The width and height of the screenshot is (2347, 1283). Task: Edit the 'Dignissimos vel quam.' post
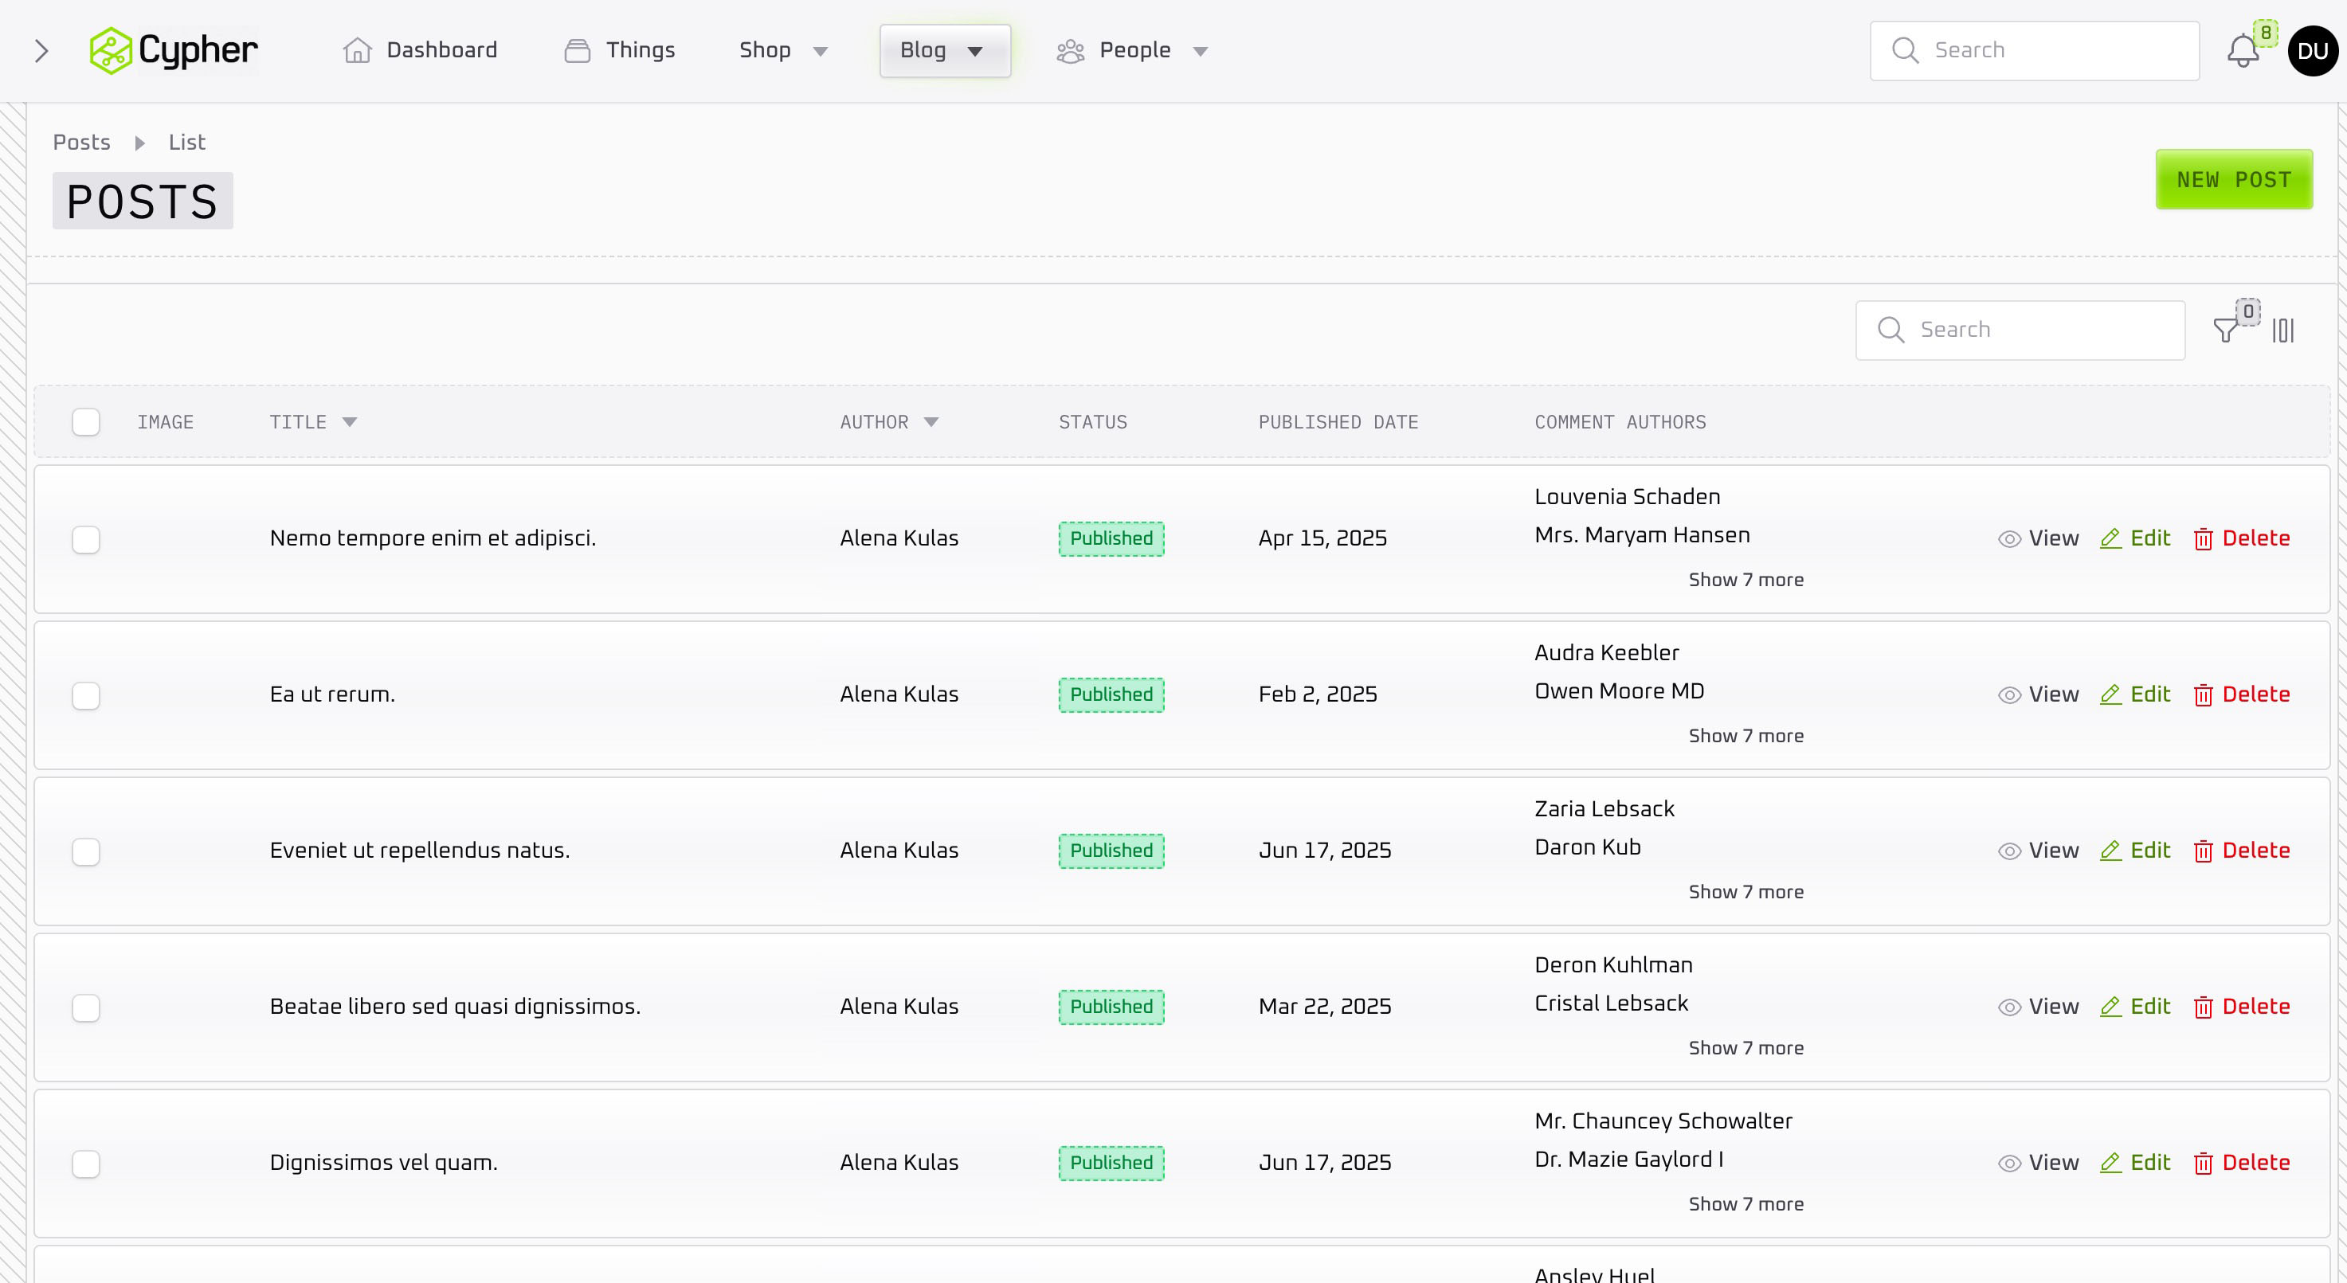point(2135,1163)
